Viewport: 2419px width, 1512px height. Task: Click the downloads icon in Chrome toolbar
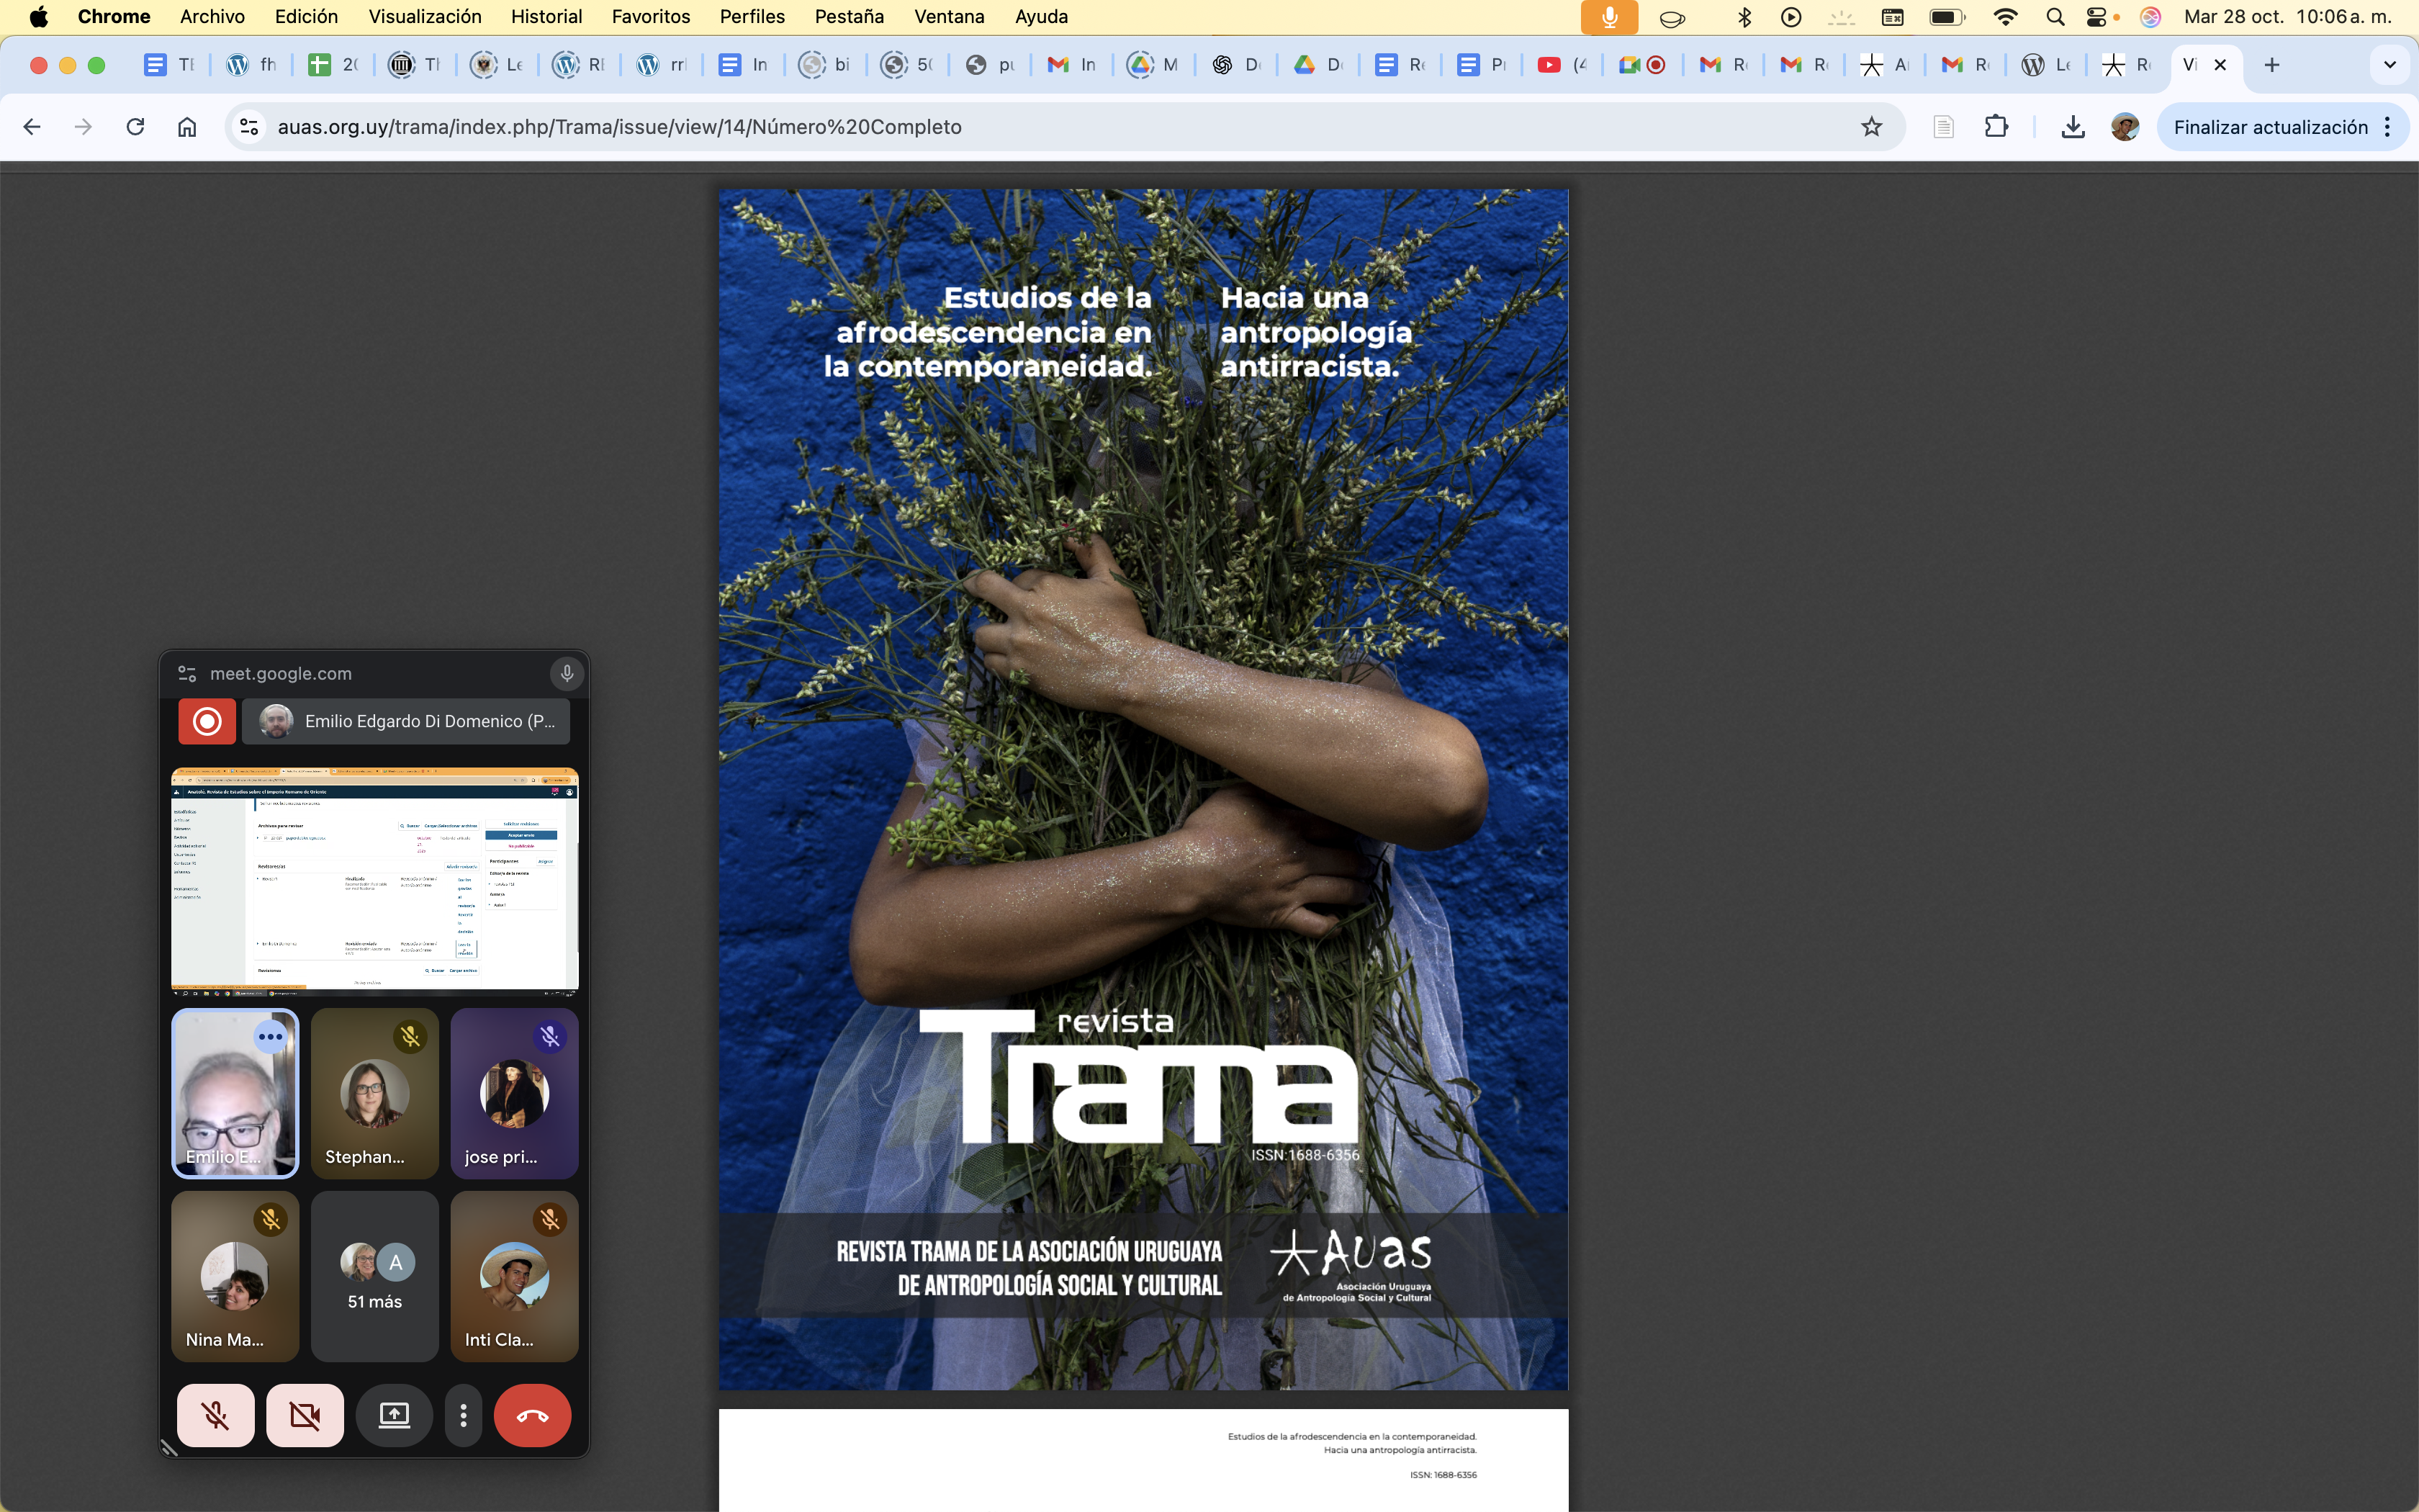tap(2073, 127)
